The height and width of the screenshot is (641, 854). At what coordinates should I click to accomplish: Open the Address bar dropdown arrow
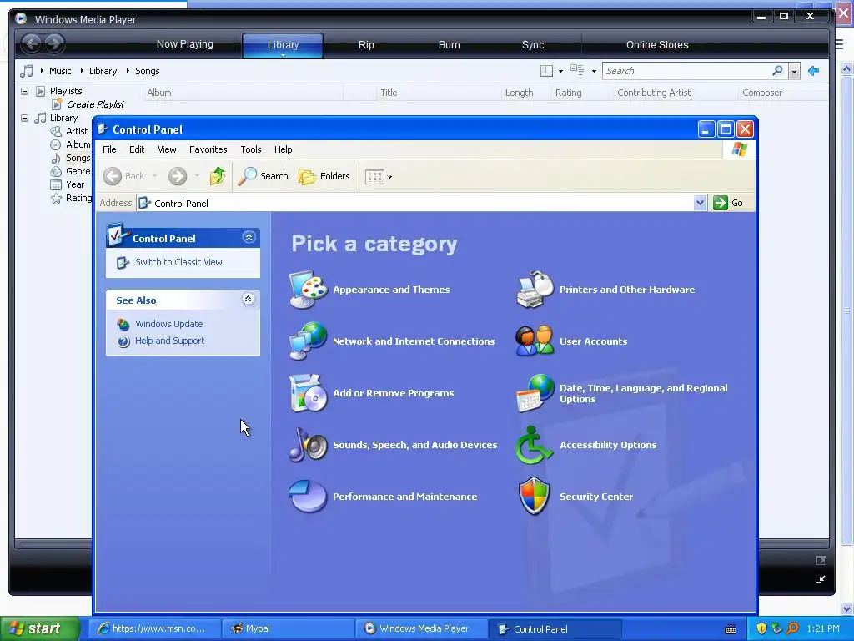pyautogui.click(x=700, y=203)
